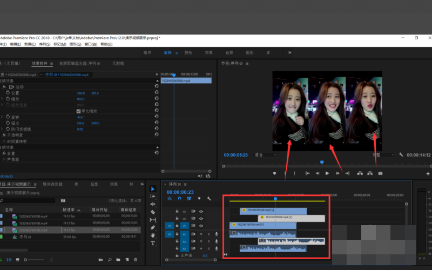
Task: Add marker in timeline panel
Action: (x=199, y=198)
